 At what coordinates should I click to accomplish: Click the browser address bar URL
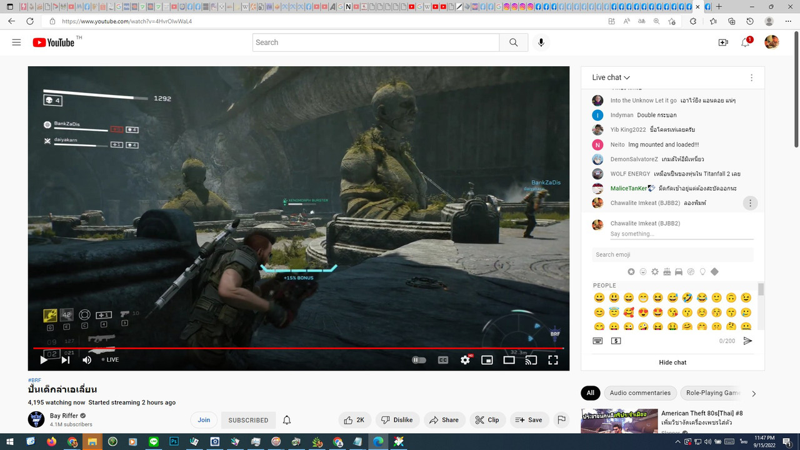[127, 21]
